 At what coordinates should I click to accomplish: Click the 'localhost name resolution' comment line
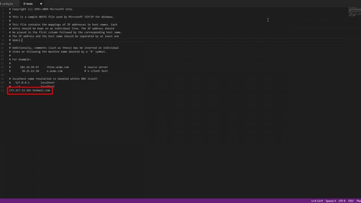(x=54, y=78)
